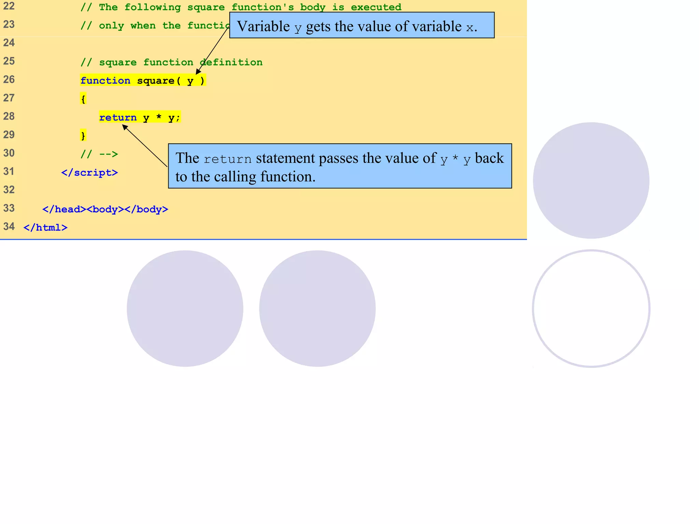This screenshot has height=524, width=699.
Task: Click the highlighted closing curly brace
Action: [83, 135]
